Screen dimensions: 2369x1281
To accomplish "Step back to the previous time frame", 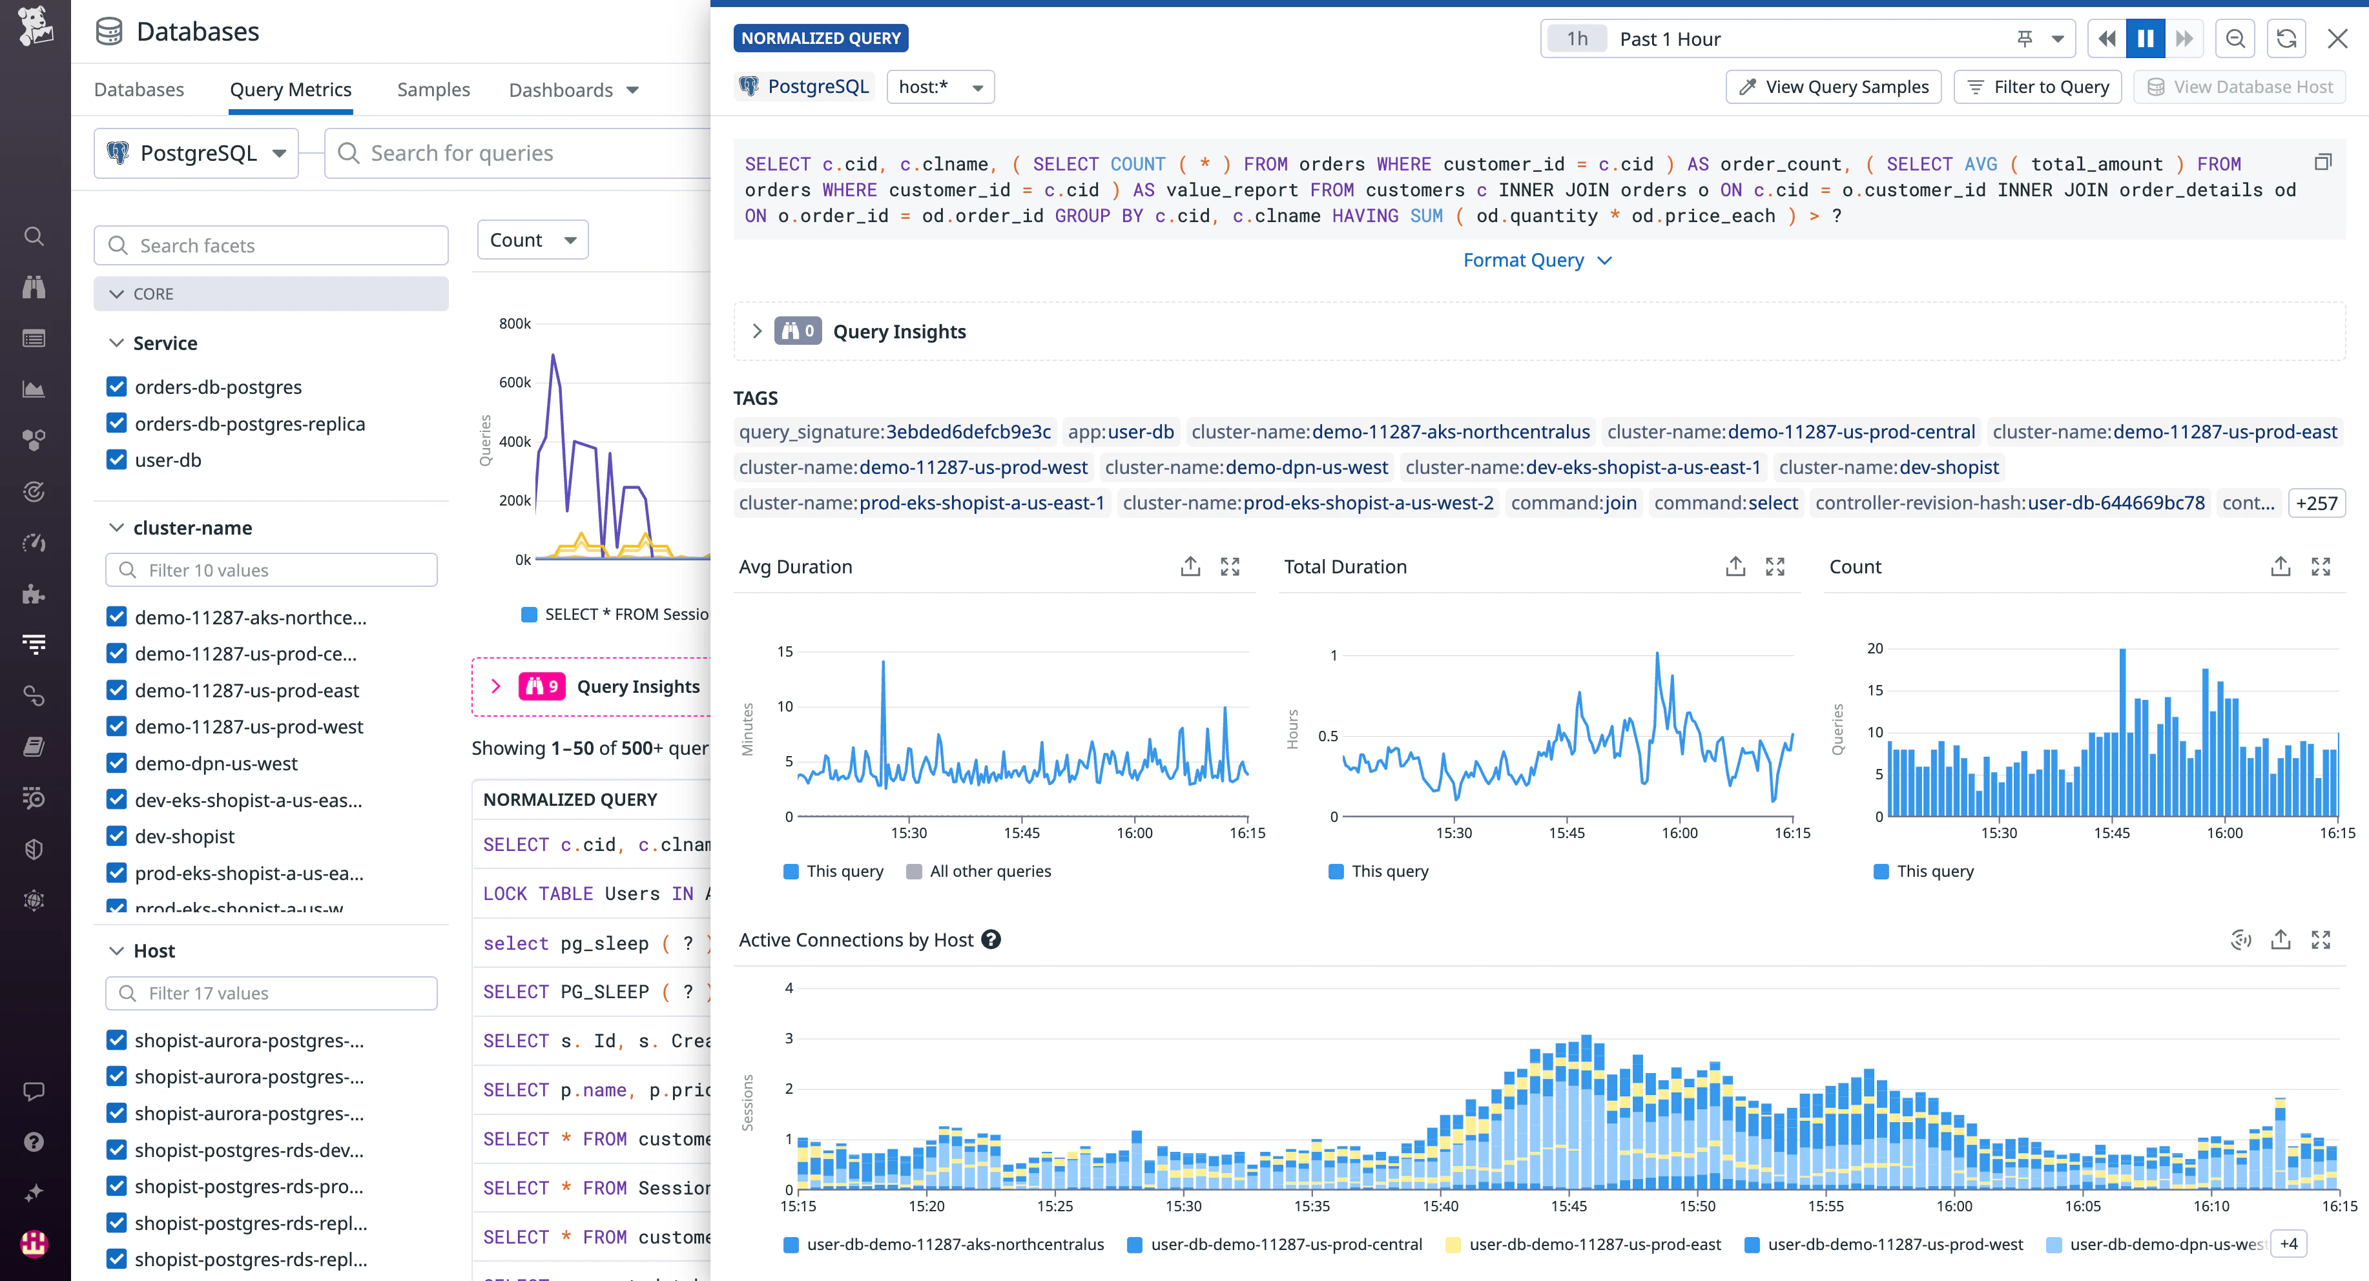I will click(x=2107, y=39).
